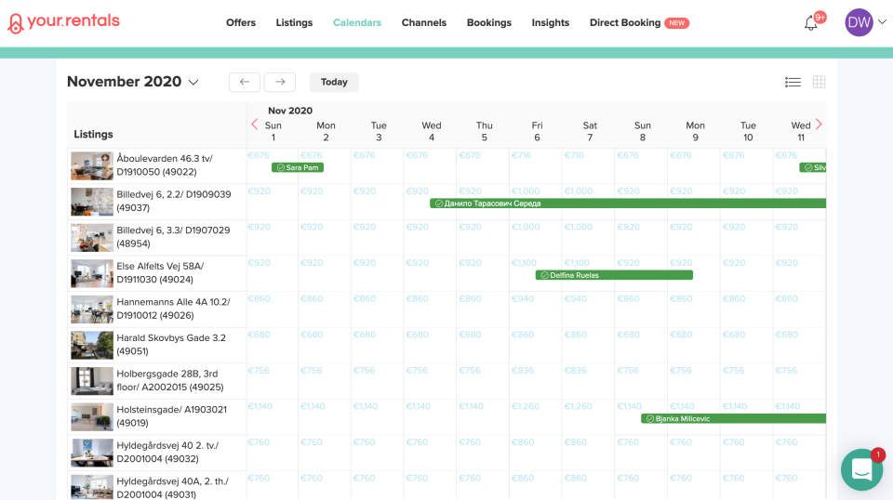Viewport: 893px width, 500px height.
Task: Click €940 price on Fri 6 for Hannemanns Alle
Action: click(x=522, y=298)
